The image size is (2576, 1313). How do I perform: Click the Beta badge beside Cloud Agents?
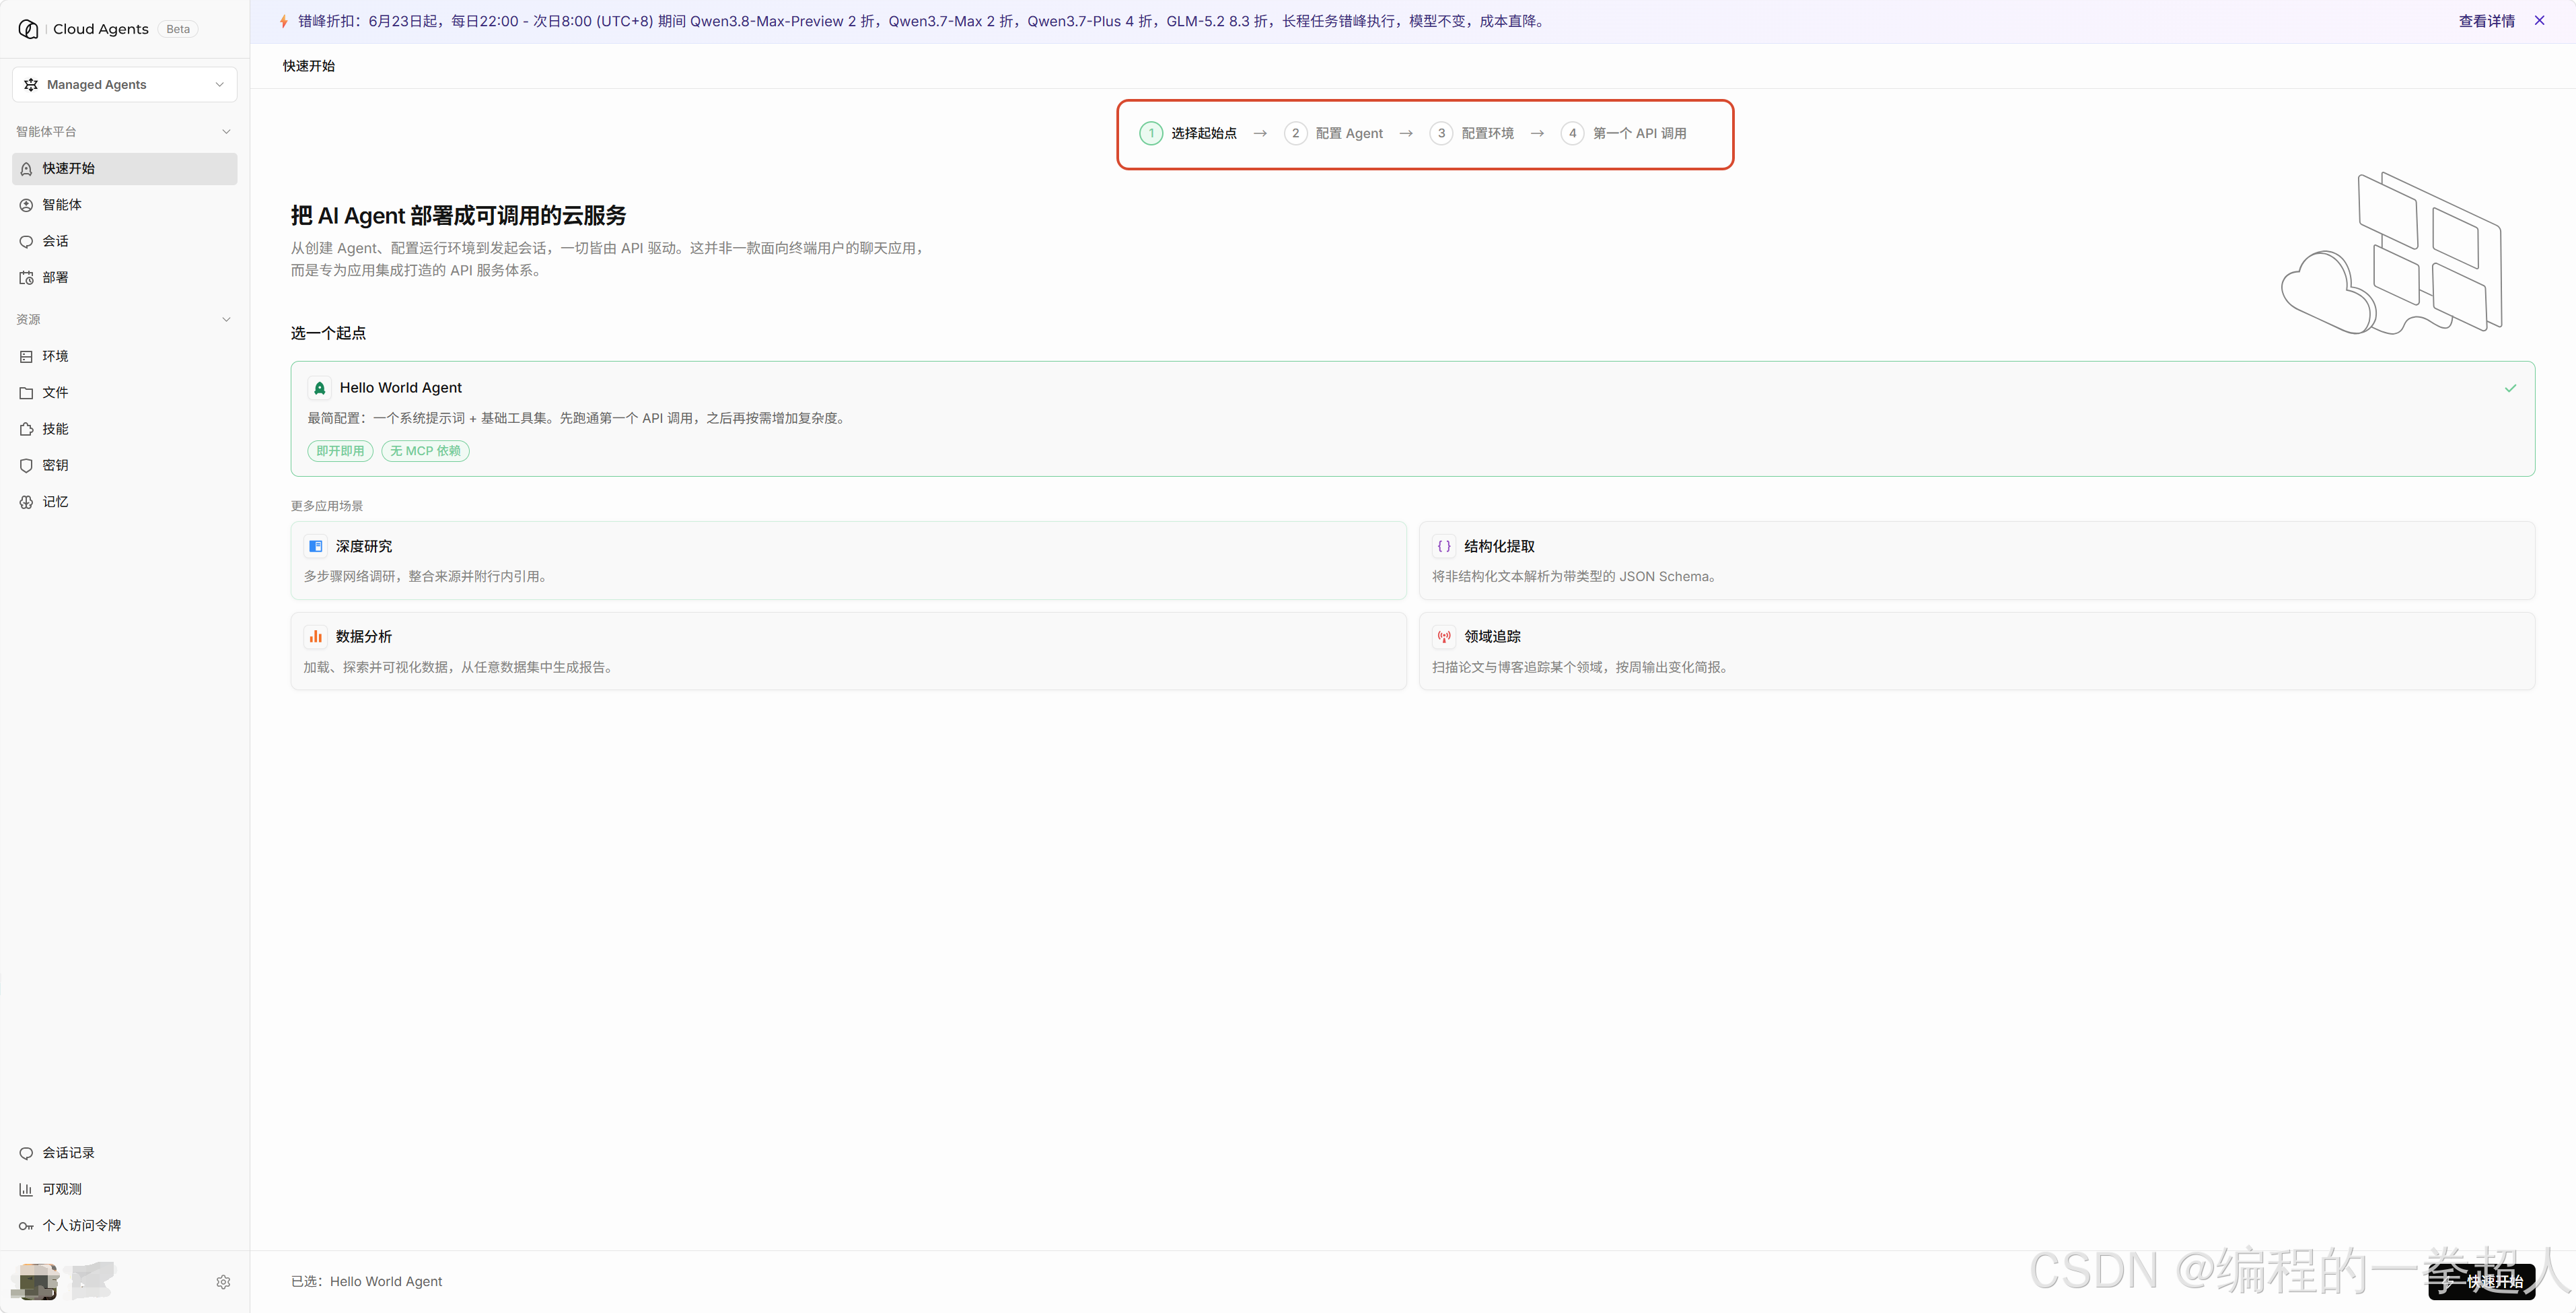178,29
